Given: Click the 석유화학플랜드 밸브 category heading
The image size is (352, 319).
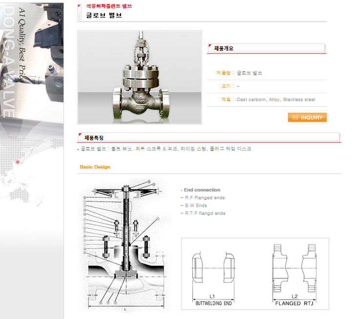Looking at the screenshot, I should [109, 6].
